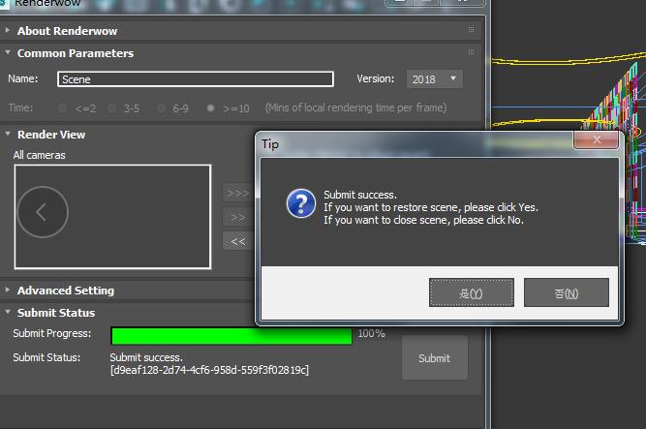Click the 'All cameras' label
646x429 pixels.
pos(39,155)
